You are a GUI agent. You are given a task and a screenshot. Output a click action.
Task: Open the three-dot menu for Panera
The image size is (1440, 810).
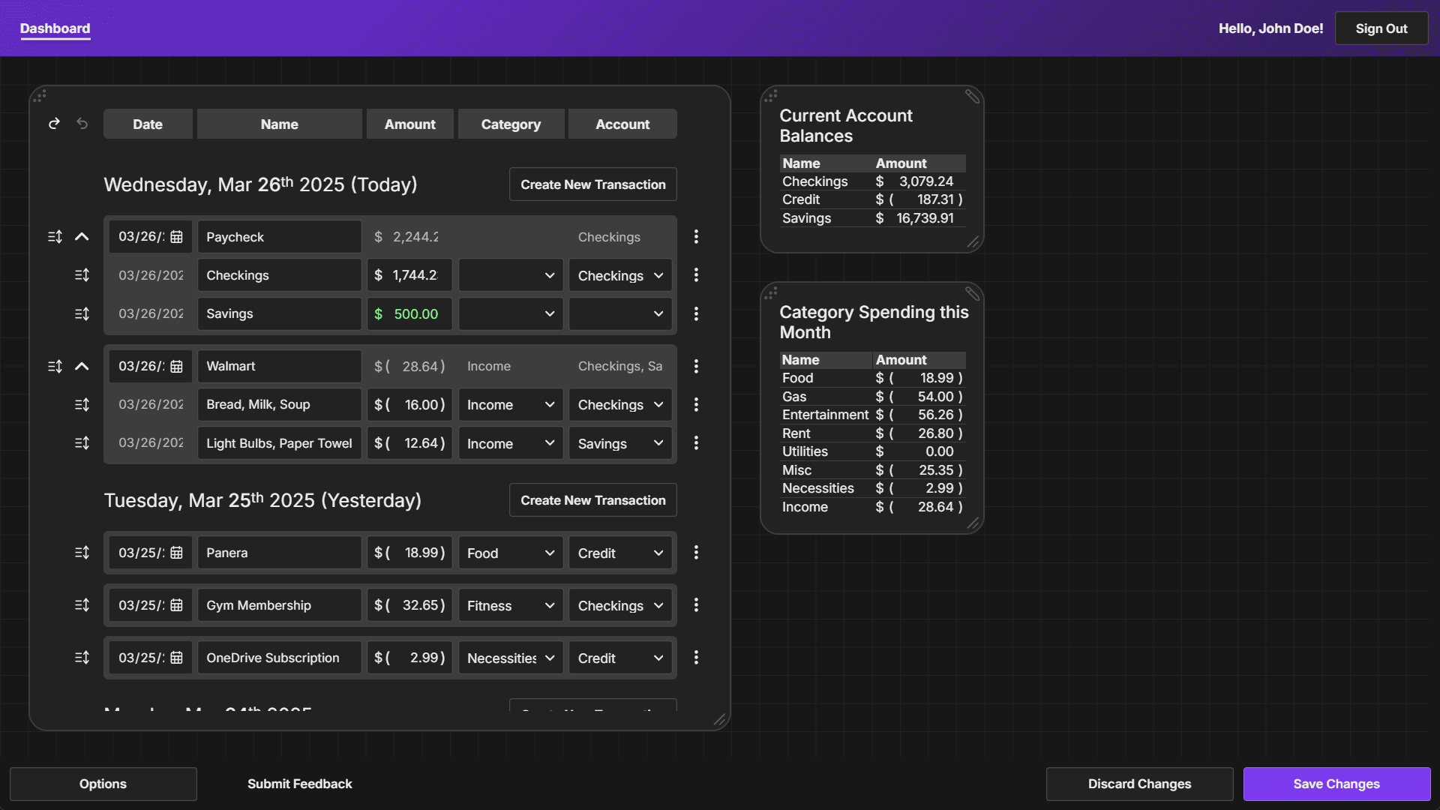pos(696,553)
